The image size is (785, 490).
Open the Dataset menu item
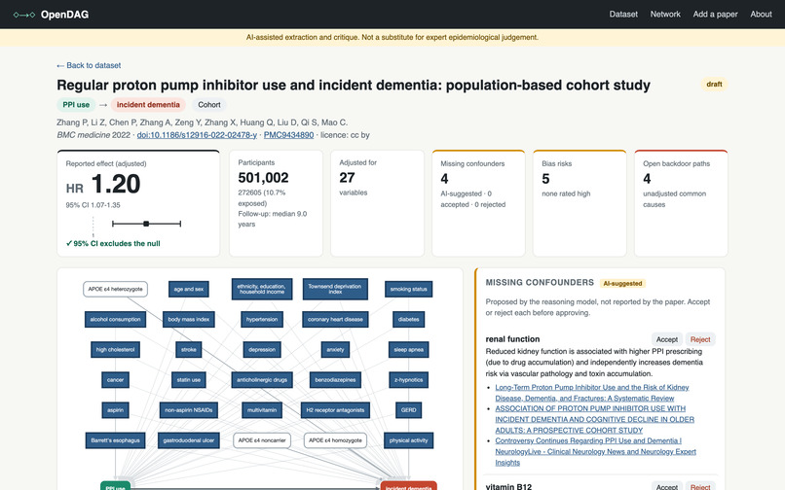tap(623, 14)
